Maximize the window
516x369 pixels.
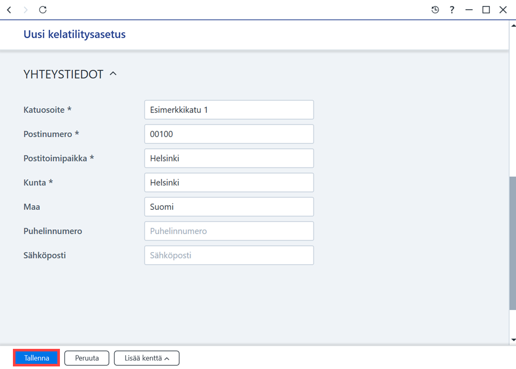pyautogui.click(x=486, y=10)
